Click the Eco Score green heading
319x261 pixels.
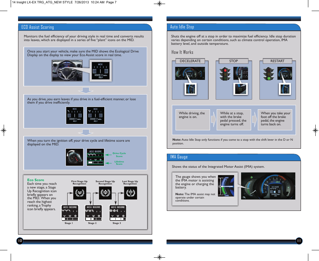point(35,180)
